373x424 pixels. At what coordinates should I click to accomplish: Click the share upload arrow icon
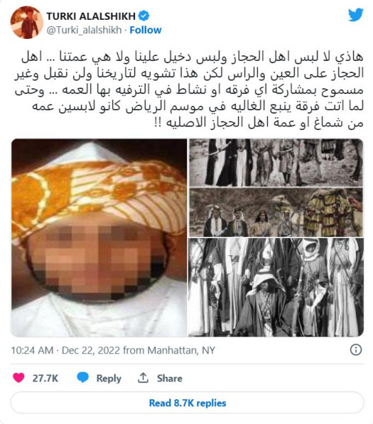(143, 377)
